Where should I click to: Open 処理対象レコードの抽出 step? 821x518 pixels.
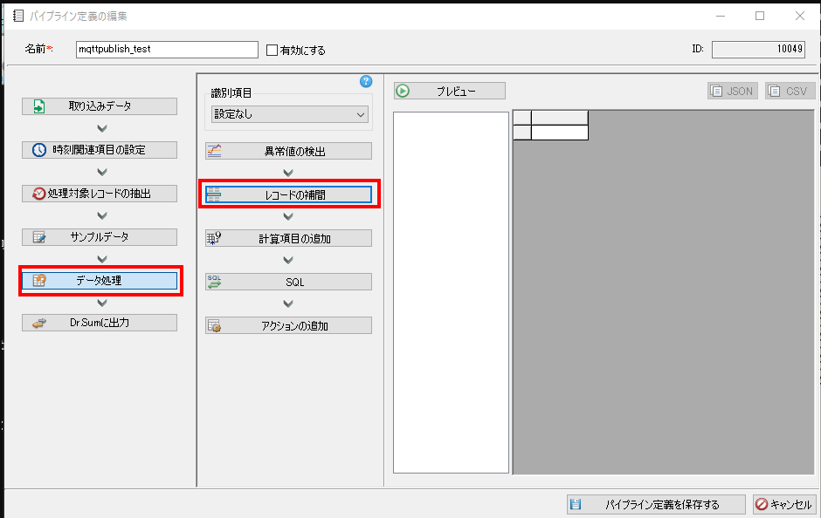click(x=100, y=194)
